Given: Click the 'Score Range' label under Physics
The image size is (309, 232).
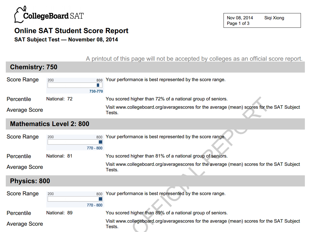Looking at the screenshot, I should point(23,193).
